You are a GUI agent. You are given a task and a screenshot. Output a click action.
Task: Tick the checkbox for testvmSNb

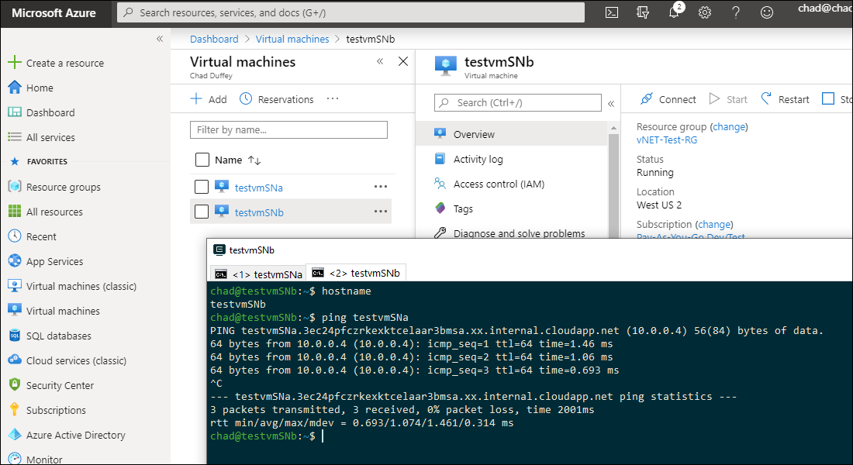[202, 212]
